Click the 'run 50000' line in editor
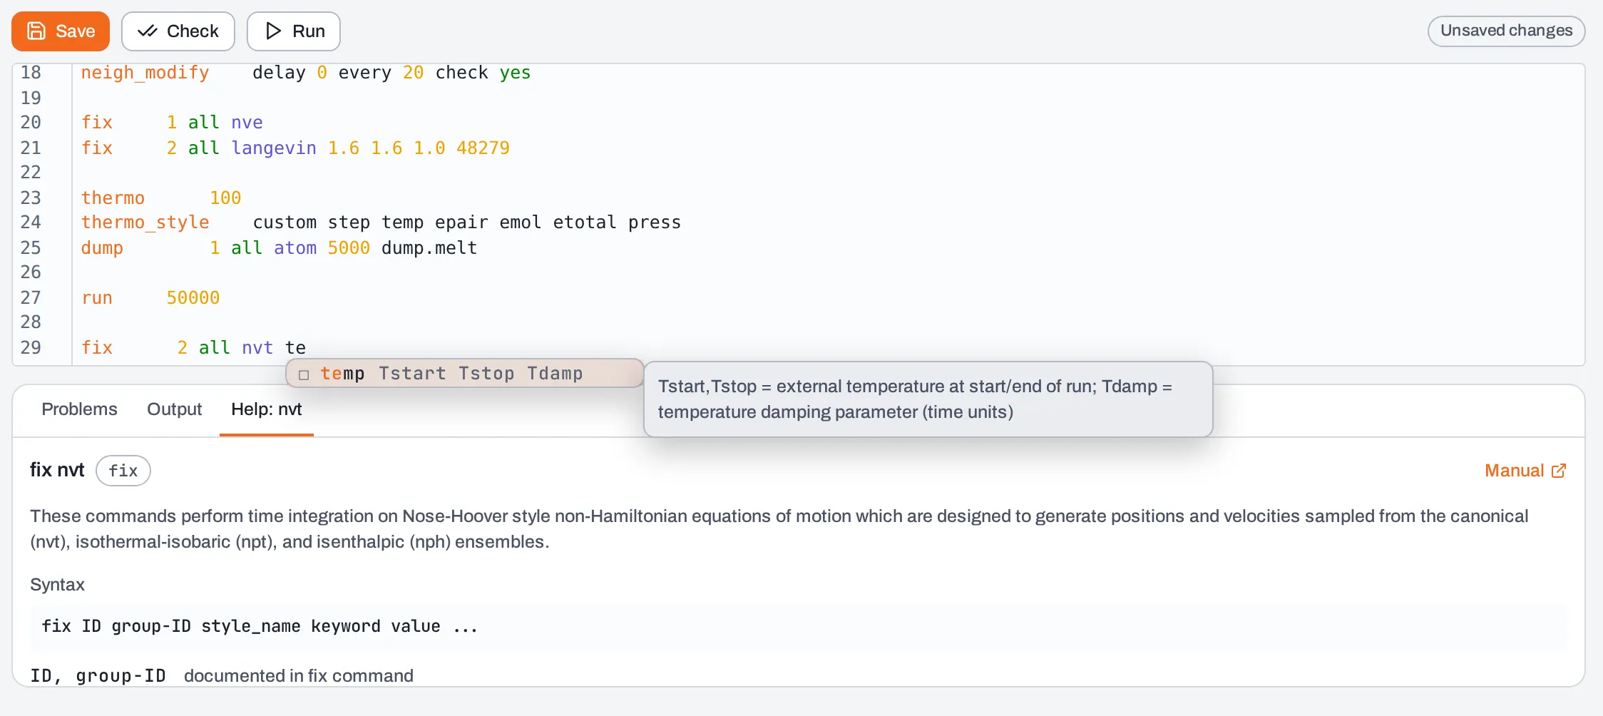 coord(150,298)
